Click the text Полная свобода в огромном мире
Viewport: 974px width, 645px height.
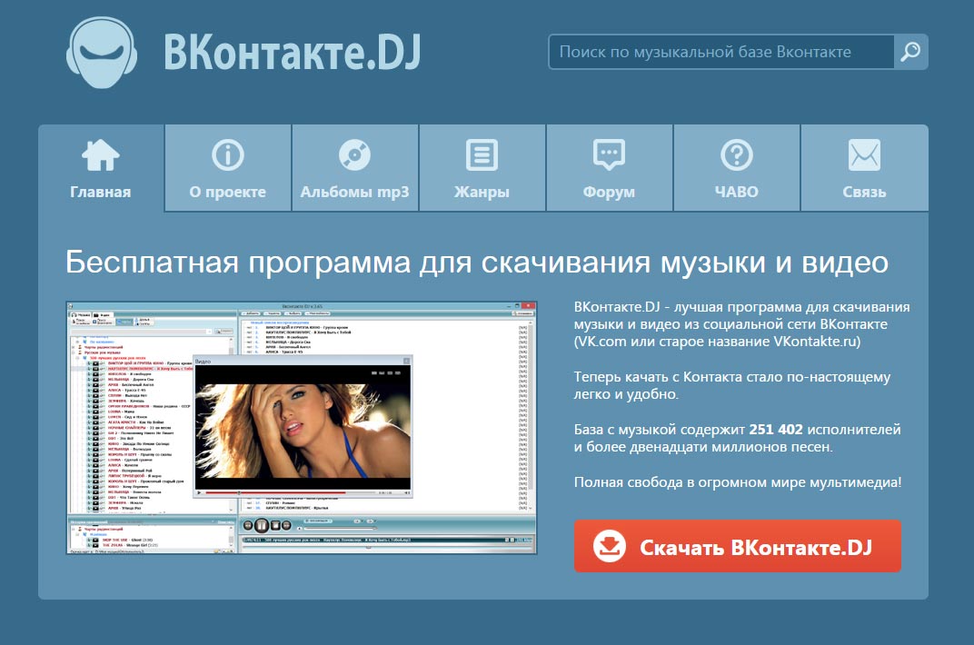click(x=738, y=482)
